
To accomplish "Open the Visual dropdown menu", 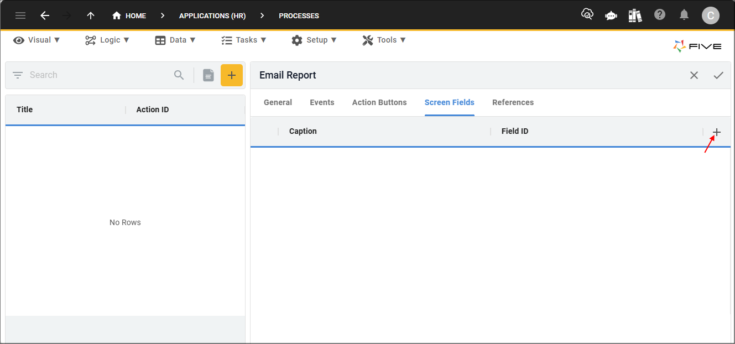I will (x=37, y=40).
